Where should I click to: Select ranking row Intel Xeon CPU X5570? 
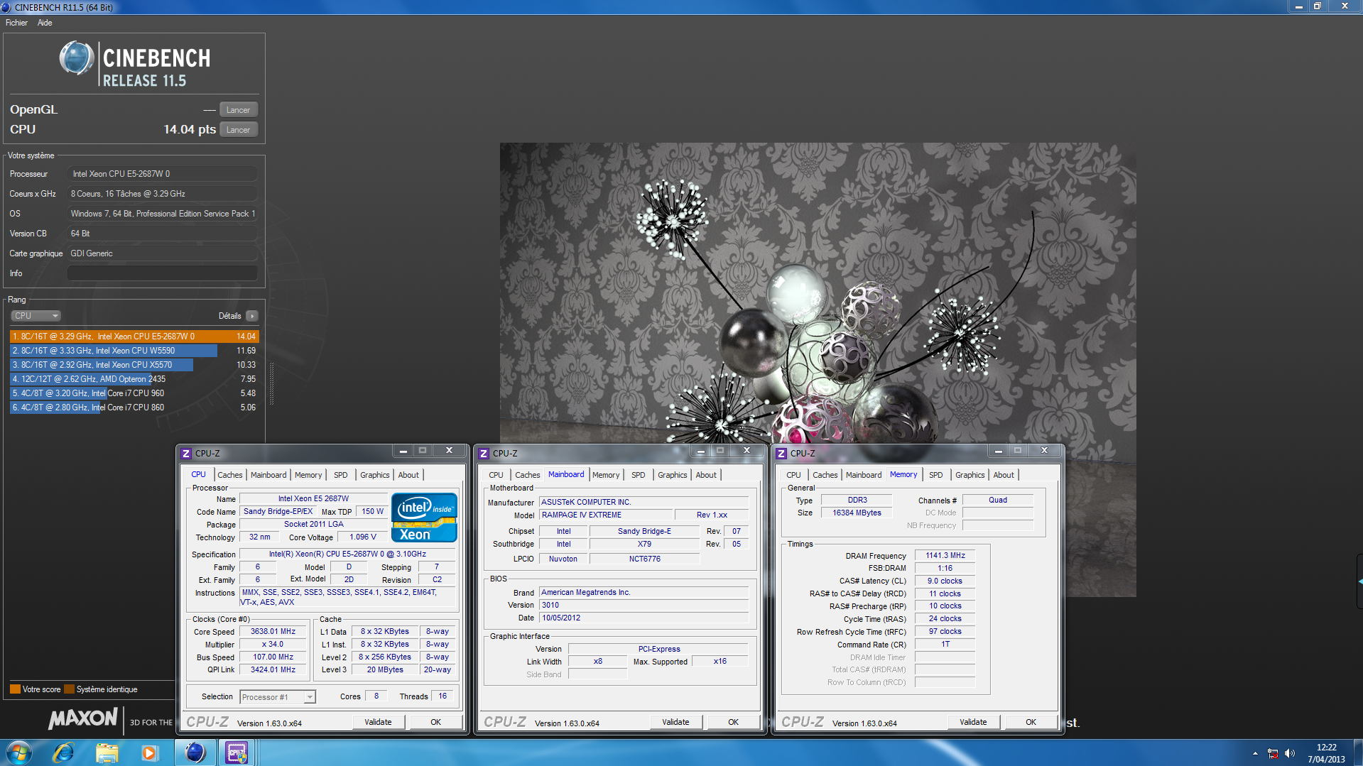pos(134,365)
